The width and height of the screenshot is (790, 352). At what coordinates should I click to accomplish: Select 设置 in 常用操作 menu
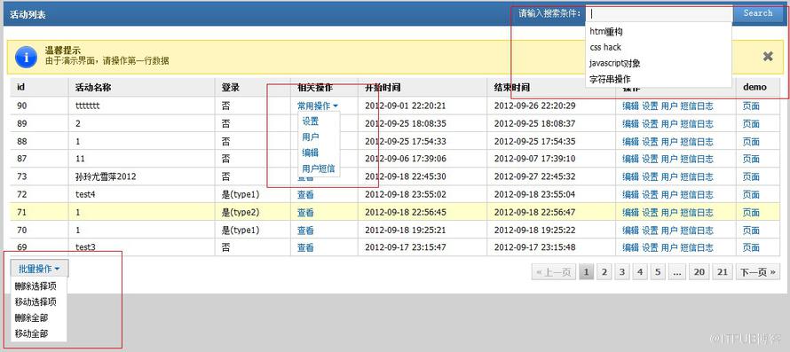coord(311,121)
